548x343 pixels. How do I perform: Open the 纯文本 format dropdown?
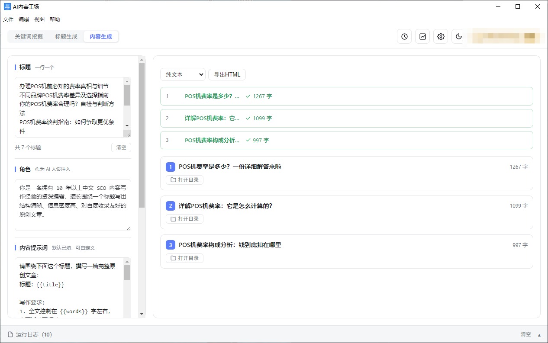point(183,74)
